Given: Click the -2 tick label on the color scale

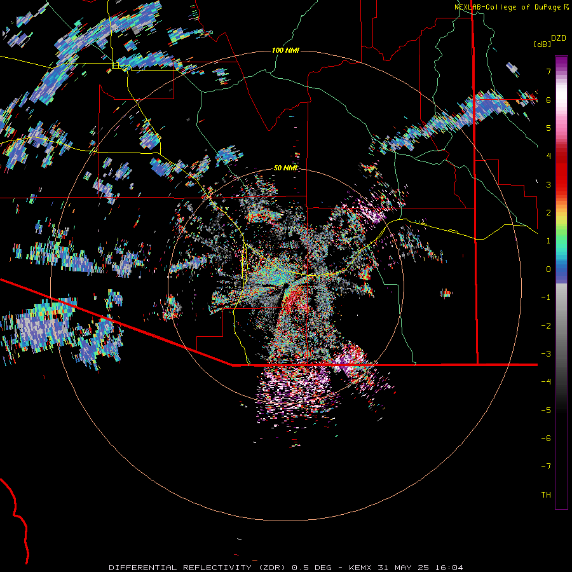Looking at the screenshot, I should click(x=546, y=326).
